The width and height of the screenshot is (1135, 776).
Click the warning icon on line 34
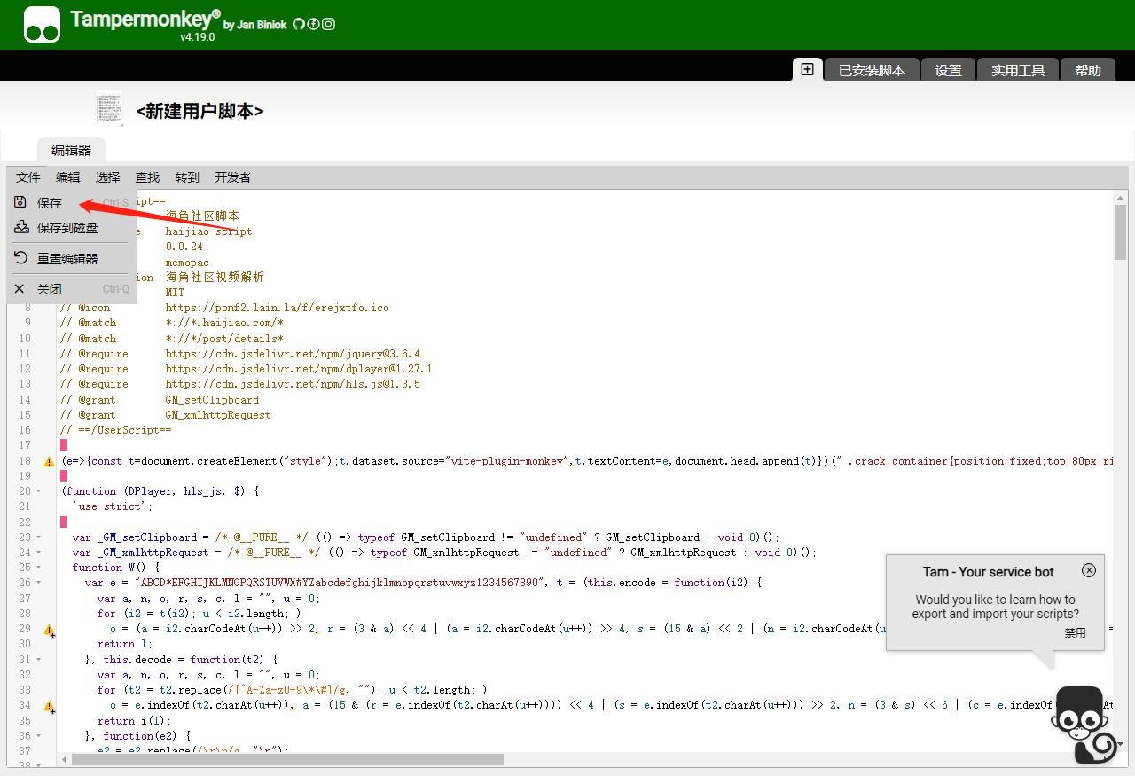click(50, 707)
